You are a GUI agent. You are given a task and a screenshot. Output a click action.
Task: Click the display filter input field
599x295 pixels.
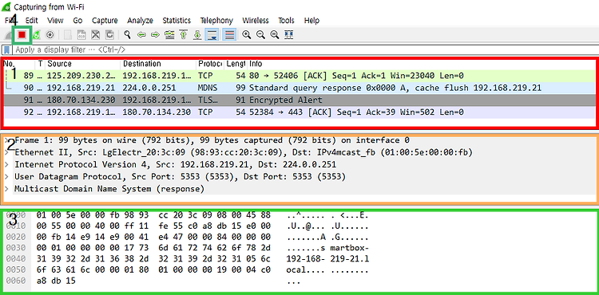[x=305, y=50]
